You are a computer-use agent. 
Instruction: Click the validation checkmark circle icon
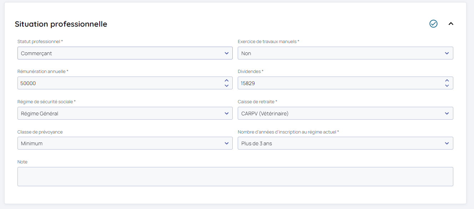tap(433, 24)
